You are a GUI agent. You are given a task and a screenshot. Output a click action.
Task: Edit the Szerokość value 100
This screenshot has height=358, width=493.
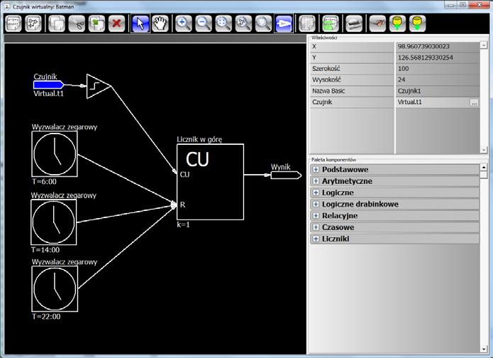[x=437, y=69]
